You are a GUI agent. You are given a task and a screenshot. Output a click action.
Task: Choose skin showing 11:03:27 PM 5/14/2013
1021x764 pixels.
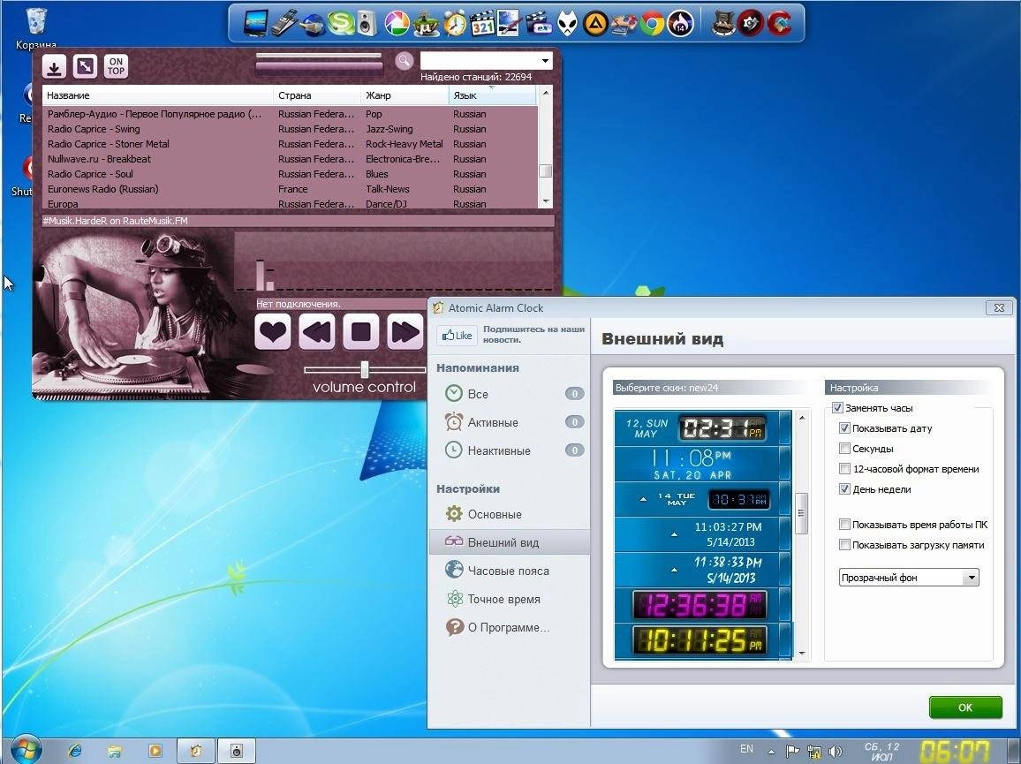[x=702, y=534]
